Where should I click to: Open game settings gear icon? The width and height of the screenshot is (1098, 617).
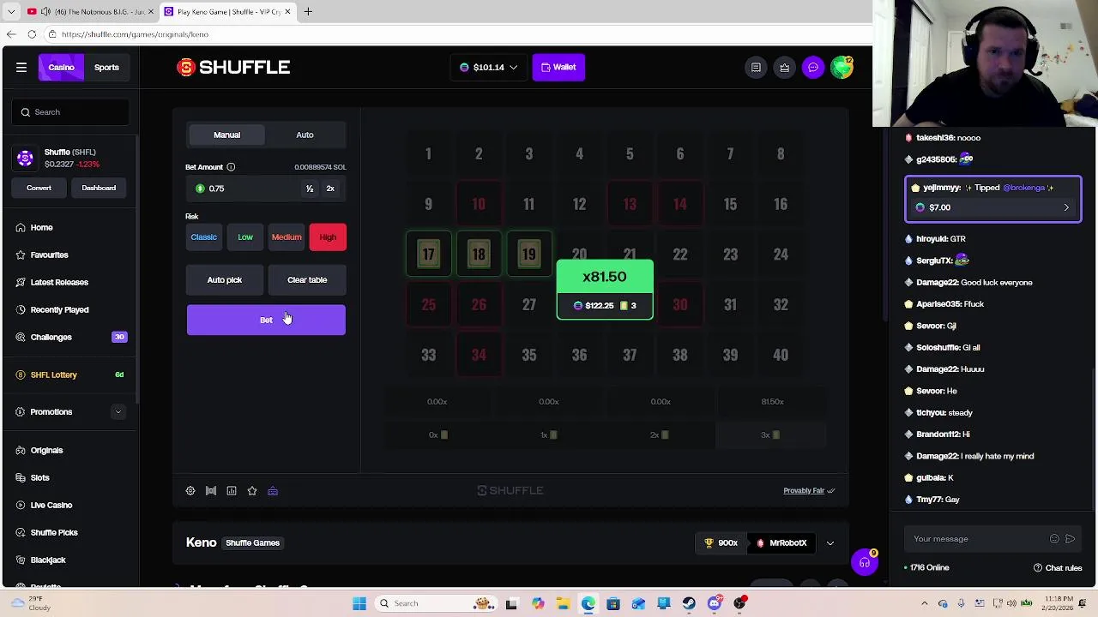[x=190, y=490]
